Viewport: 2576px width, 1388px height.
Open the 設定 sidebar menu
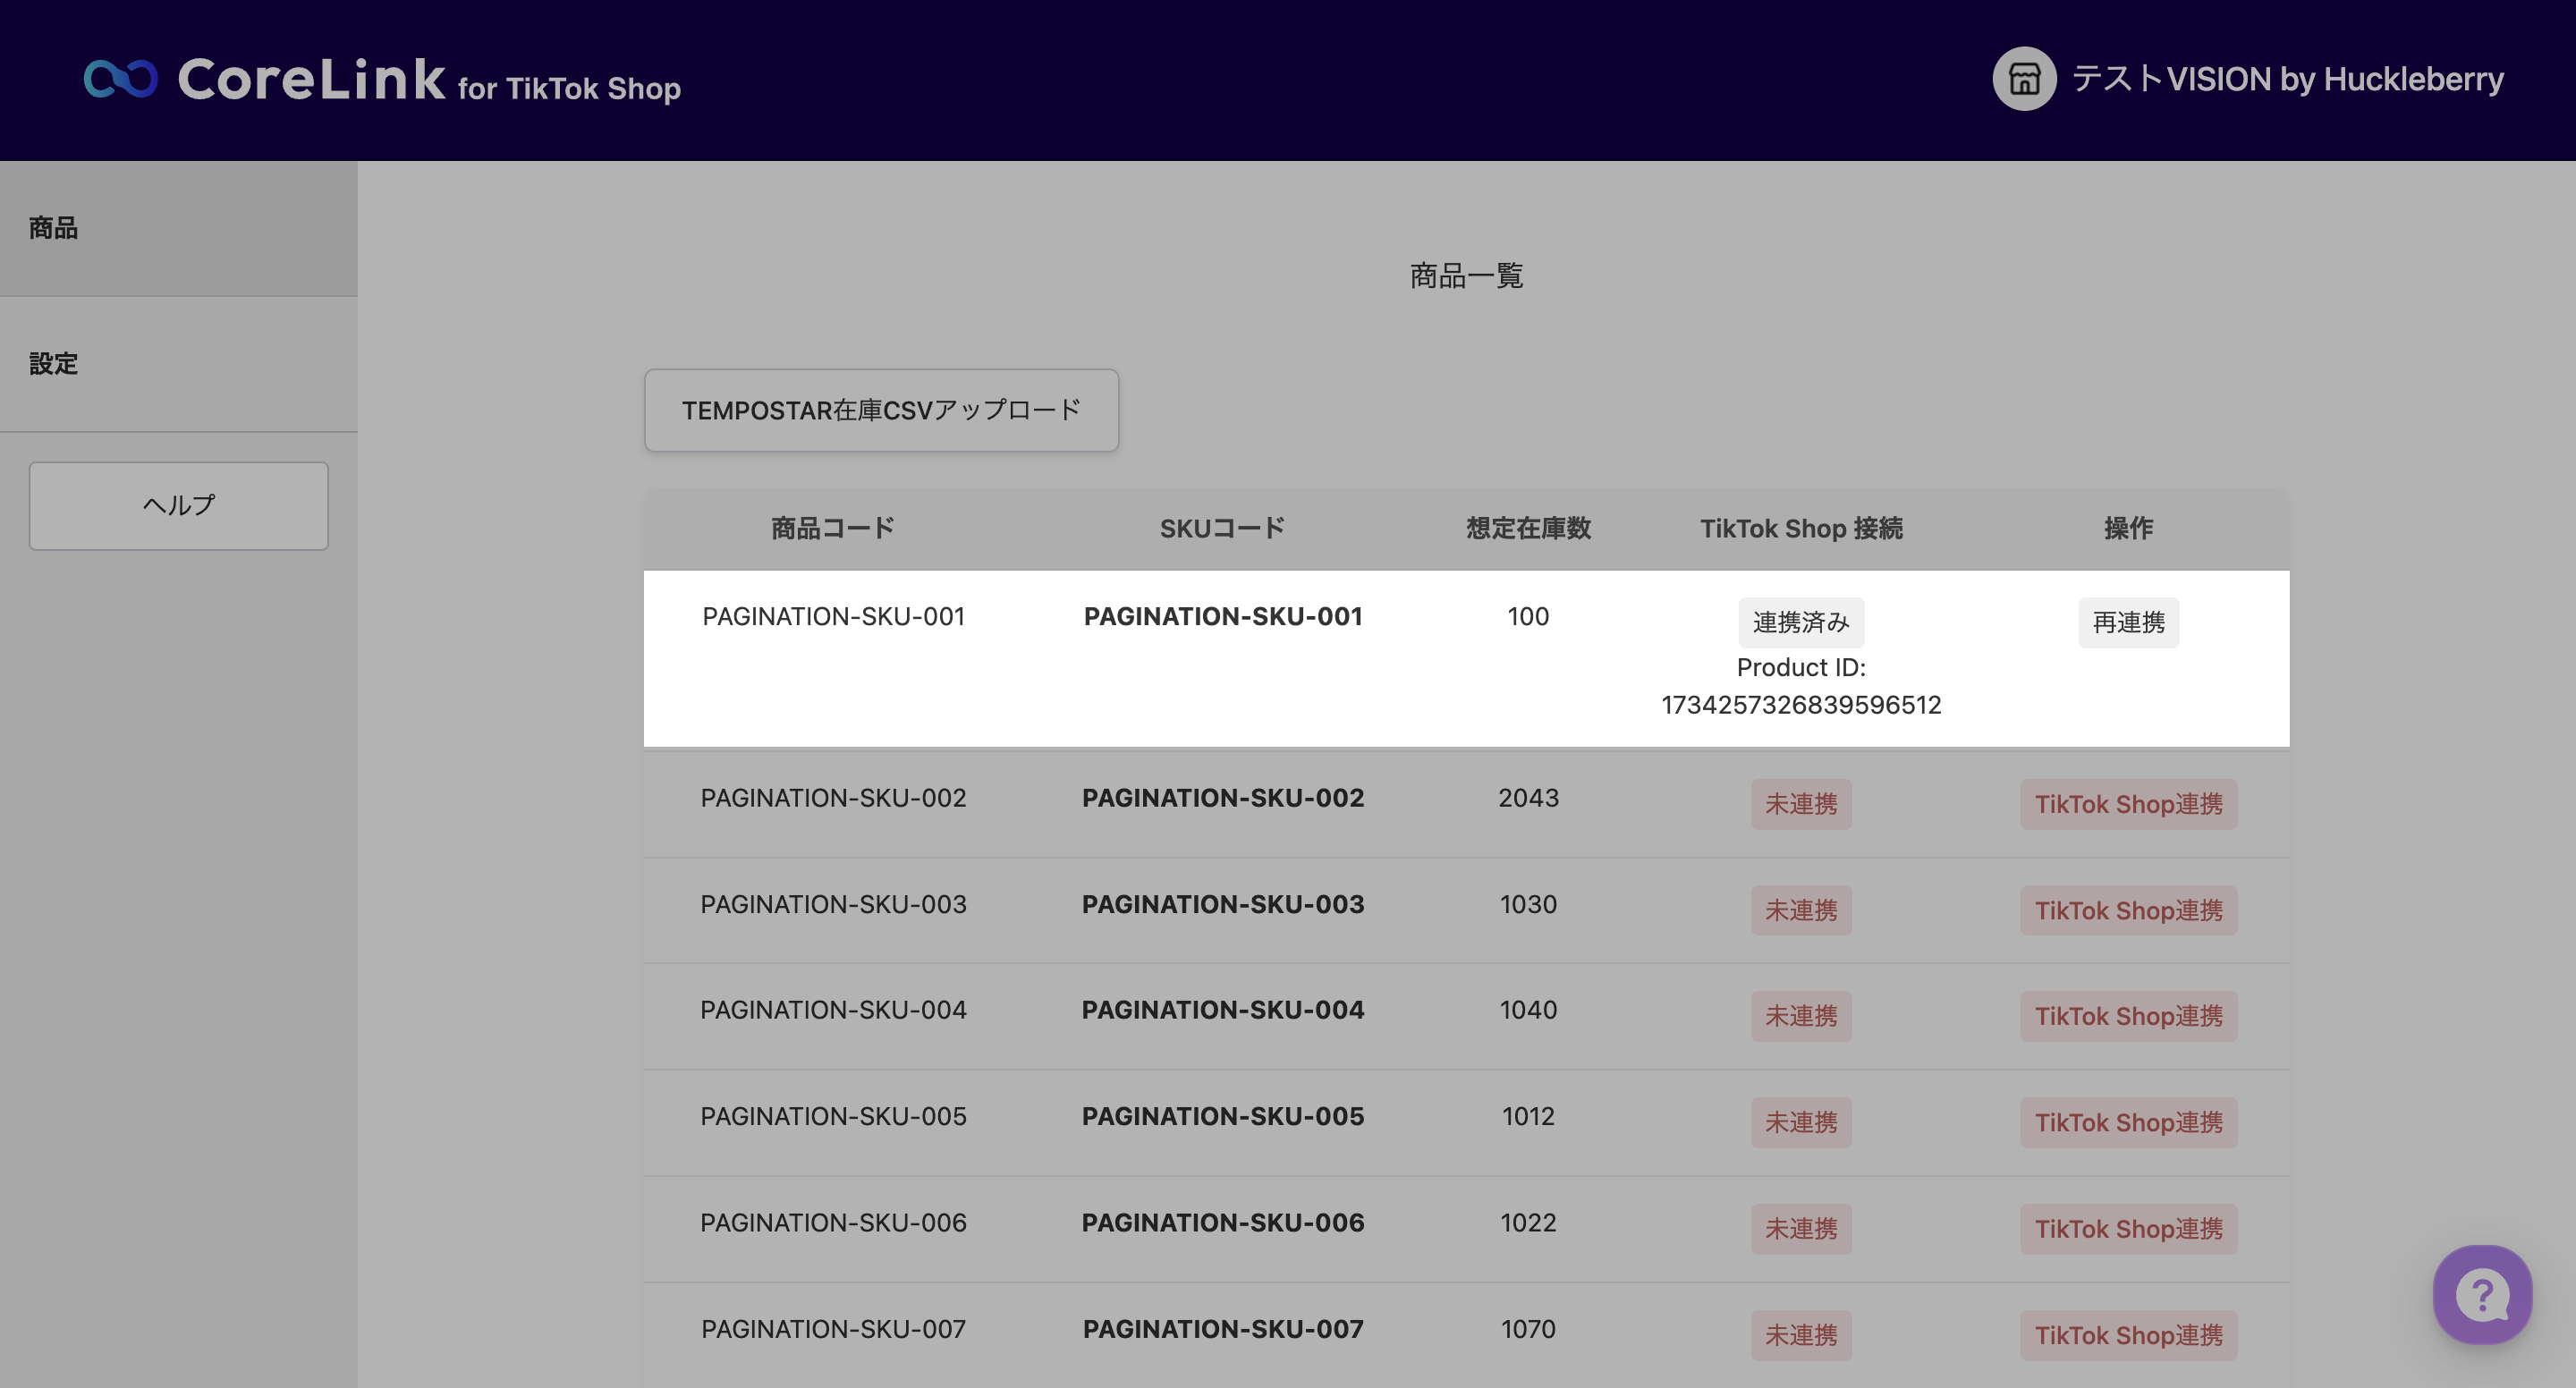(x=53, y=363)
